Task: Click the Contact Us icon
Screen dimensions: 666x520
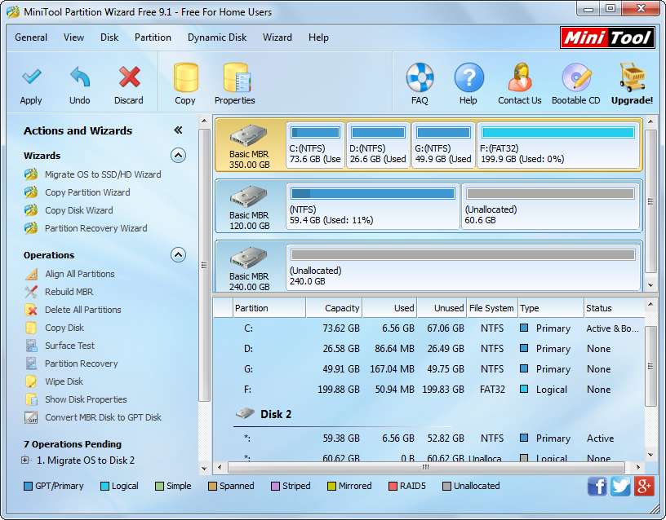Action: [520, 77]
